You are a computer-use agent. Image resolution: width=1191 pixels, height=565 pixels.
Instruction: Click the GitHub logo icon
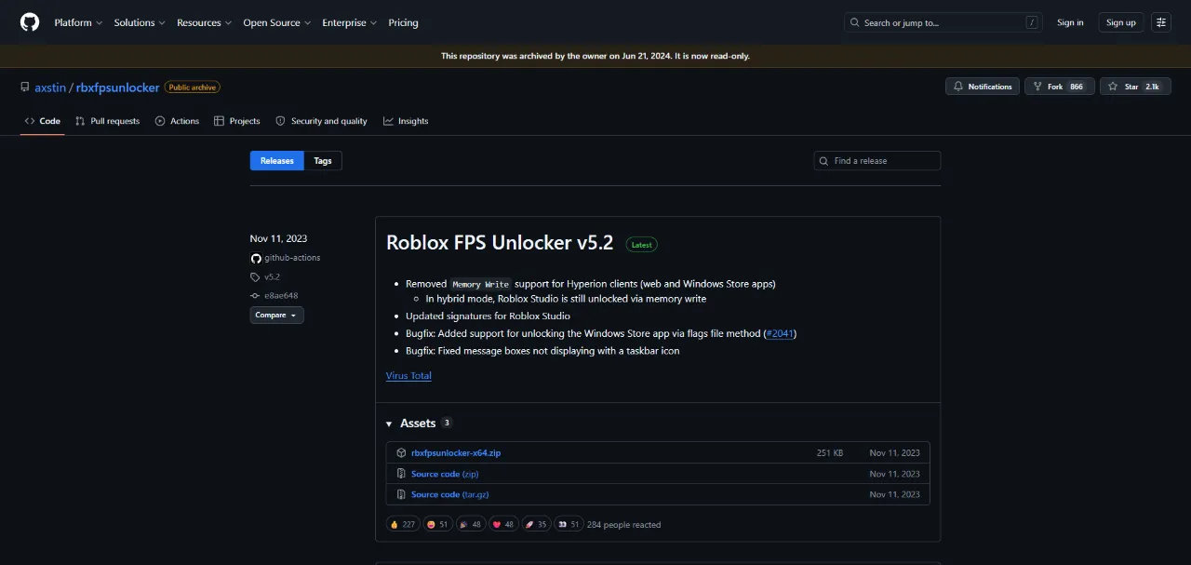tap(30, 22)
